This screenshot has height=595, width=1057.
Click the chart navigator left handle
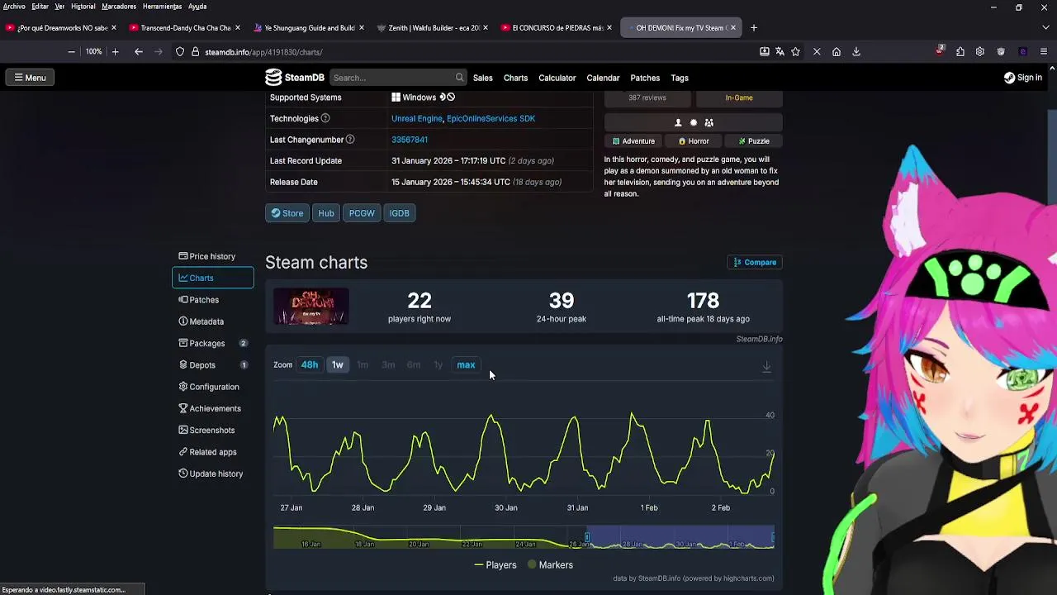pos(587,538)
